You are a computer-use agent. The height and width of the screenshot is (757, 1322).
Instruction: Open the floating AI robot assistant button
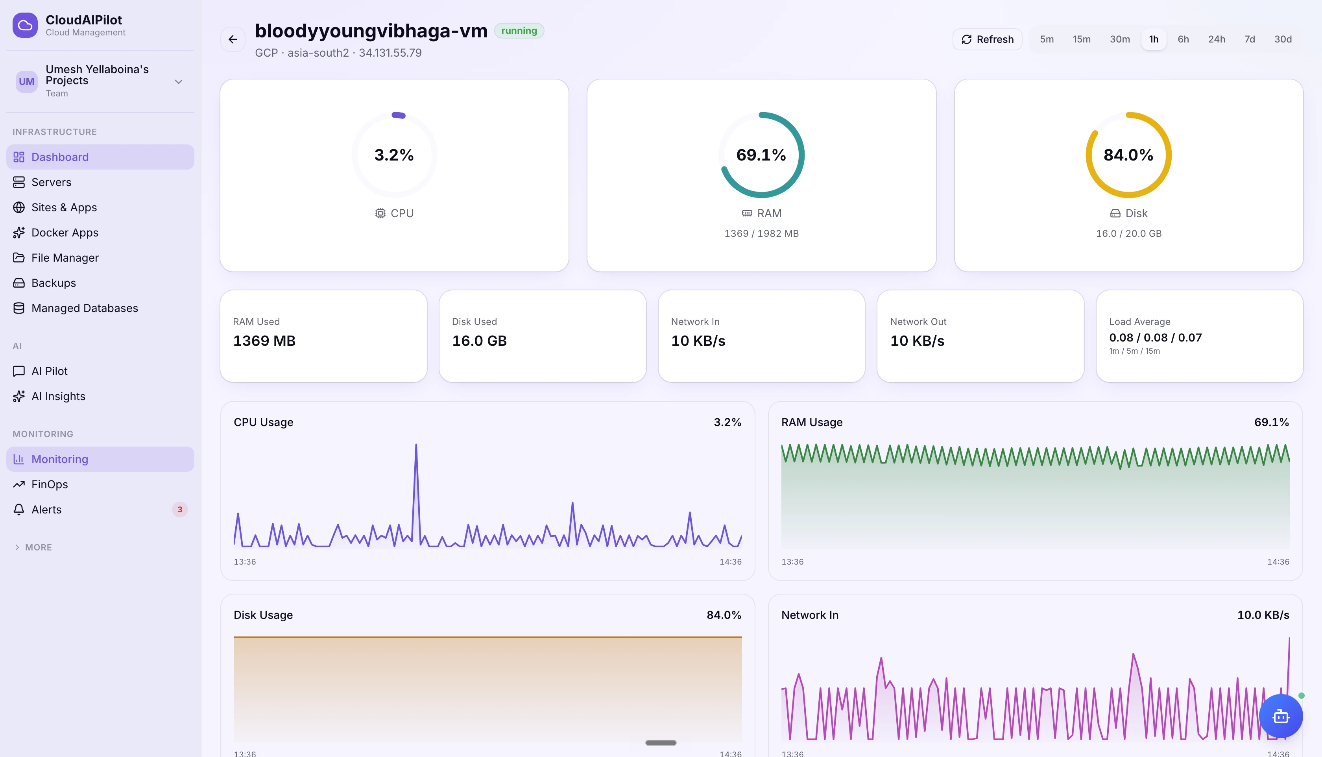(x=1280, y=716)
